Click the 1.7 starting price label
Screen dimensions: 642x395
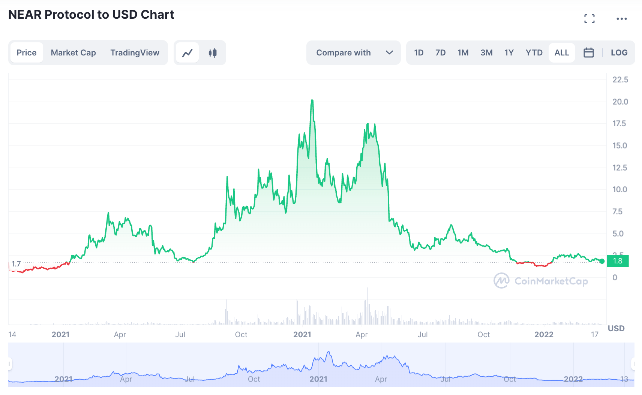(16, 264)
